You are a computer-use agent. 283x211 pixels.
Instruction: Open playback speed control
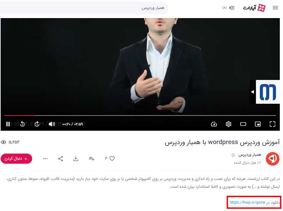214,124
